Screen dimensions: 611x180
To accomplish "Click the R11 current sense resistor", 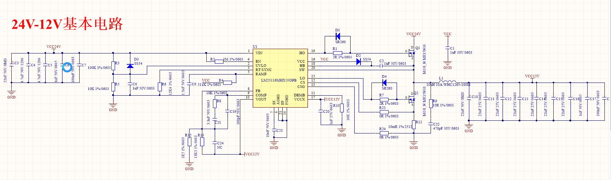I will click(414, 125).
